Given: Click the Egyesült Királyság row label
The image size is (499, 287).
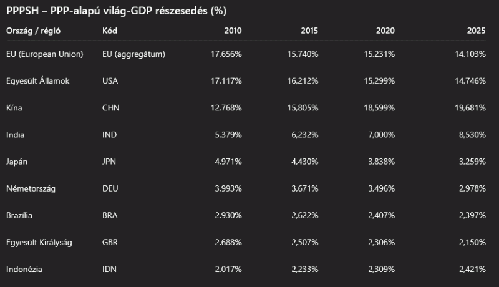Looking at the screenshot, I should point(39,242).
